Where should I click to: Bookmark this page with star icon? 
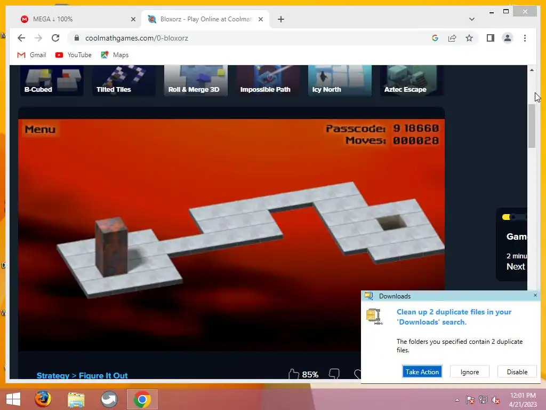469,38
